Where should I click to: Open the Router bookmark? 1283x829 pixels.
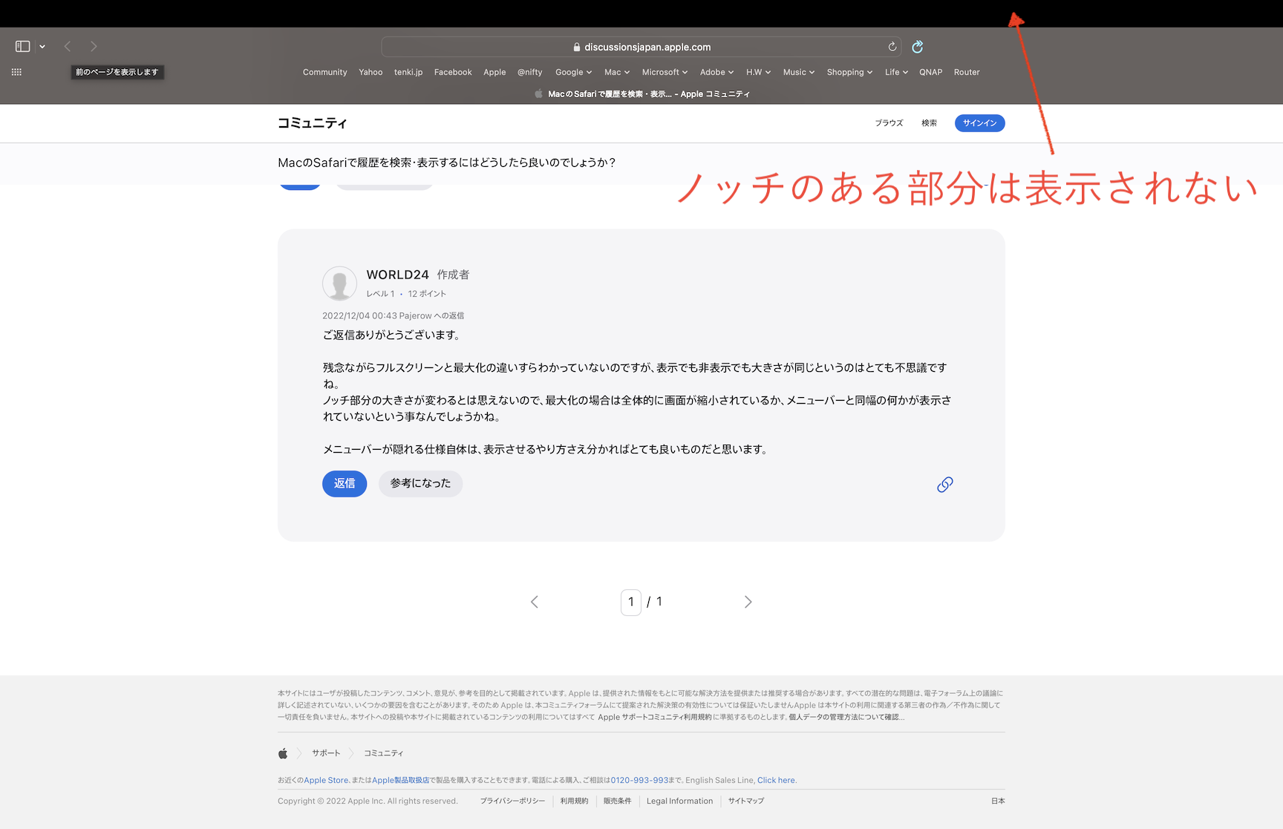click(x=967, y=72)
